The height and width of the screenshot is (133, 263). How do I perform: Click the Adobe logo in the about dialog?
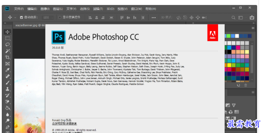click(213, 33)
